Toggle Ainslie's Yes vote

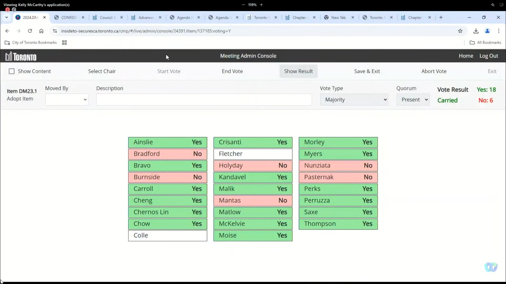[x=168, y=142]
